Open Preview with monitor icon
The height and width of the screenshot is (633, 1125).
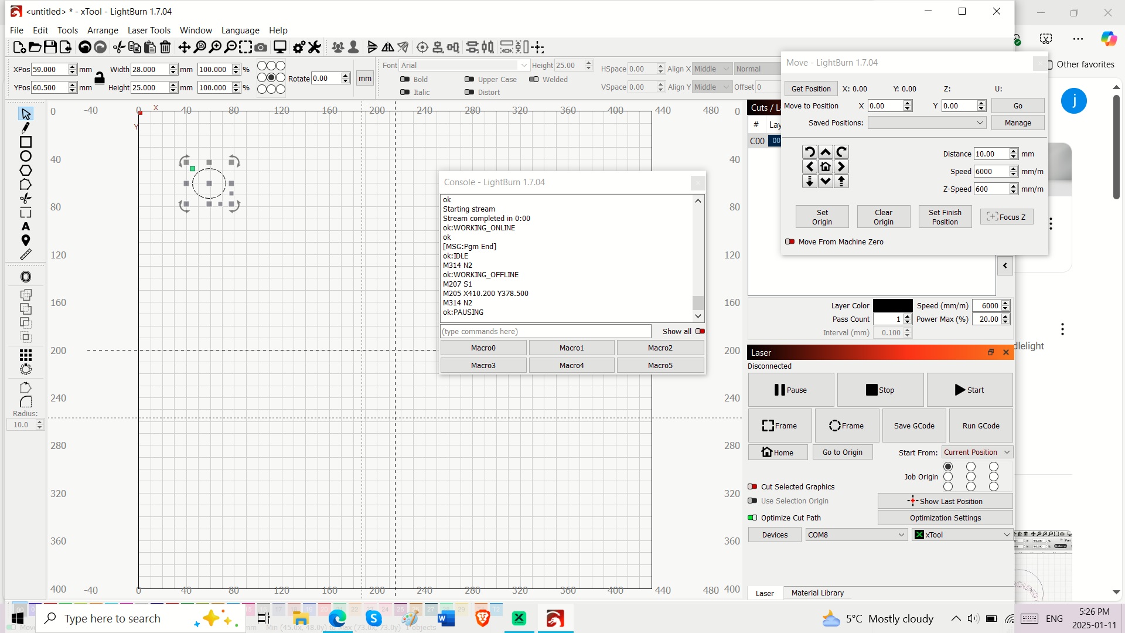(x=280, y=47)
